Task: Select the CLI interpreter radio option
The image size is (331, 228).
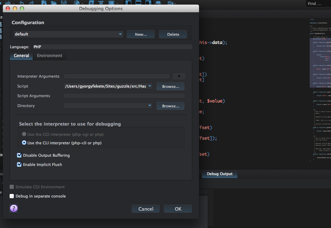Action: pos(24,143)
